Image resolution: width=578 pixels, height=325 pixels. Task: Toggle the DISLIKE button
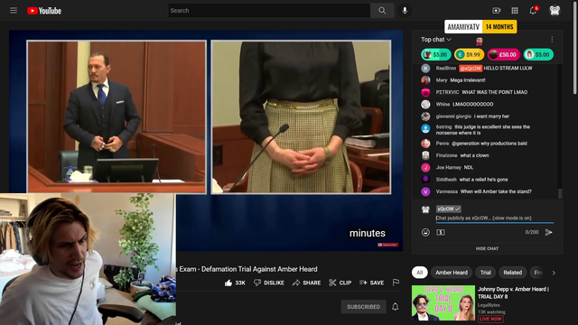tap(269, 283)
